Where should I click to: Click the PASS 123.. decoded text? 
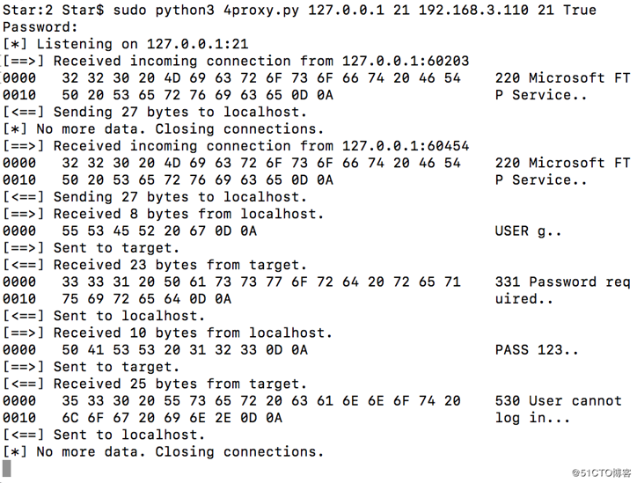click(537, 350)
